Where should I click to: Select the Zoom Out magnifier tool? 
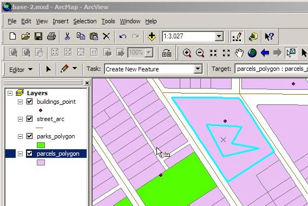(x=200, y=53)
